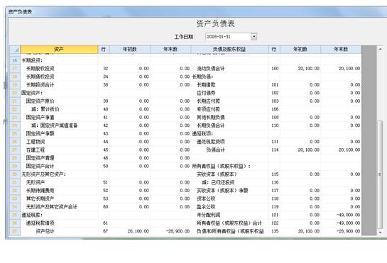Click the select-all corner cell of grid
Viewport: 387px width, 263px height.
15,50
